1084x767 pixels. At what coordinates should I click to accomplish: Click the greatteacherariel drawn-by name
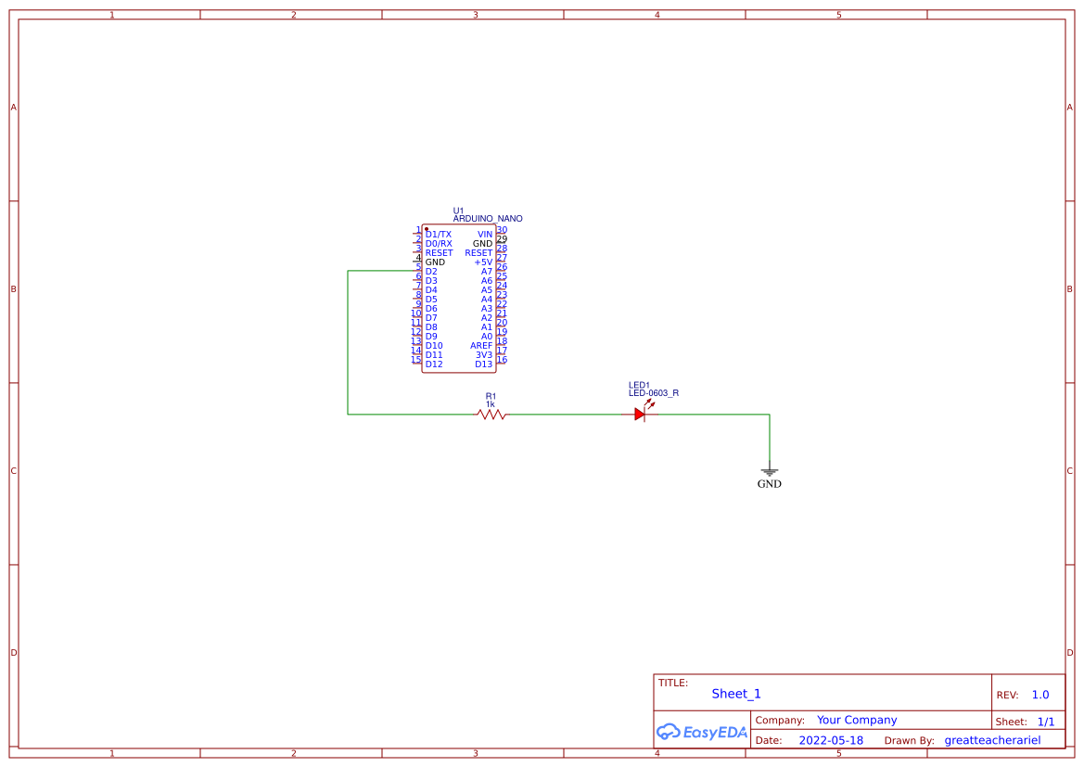tap(991, 740)
